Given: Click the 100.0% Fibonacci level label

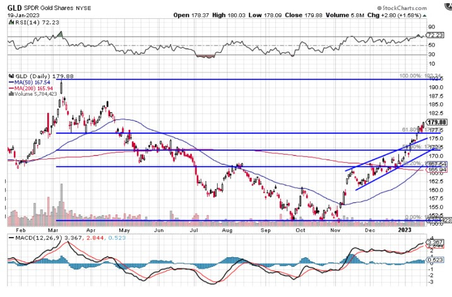Looking at the screenshot, I should (x=410, y=76).
